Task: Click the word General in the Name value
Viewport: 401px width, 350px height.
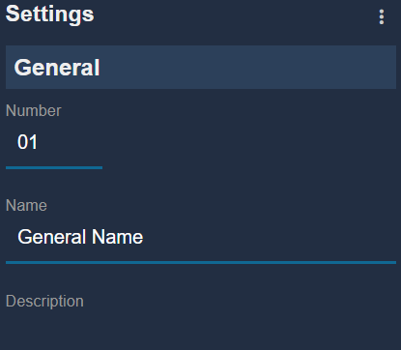Action: click(52, 237)
